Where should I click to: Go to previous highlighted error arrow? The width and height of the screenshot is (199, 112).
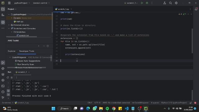[x=188, y=14]
